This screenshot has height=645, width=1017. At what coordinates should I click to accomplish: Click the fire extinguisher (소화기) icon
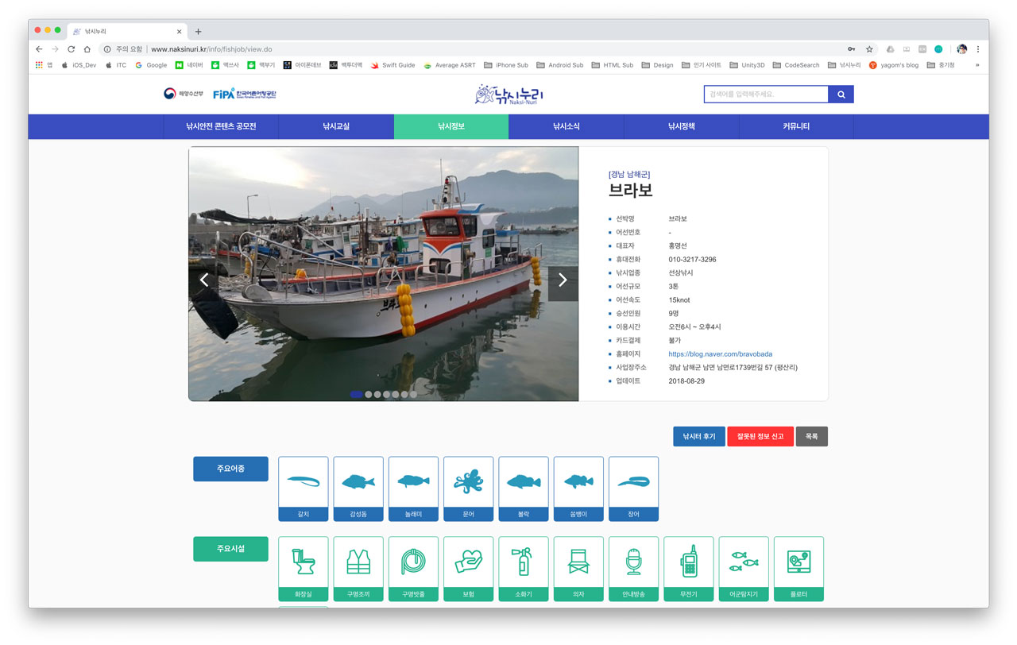click(x=524, y=562)
